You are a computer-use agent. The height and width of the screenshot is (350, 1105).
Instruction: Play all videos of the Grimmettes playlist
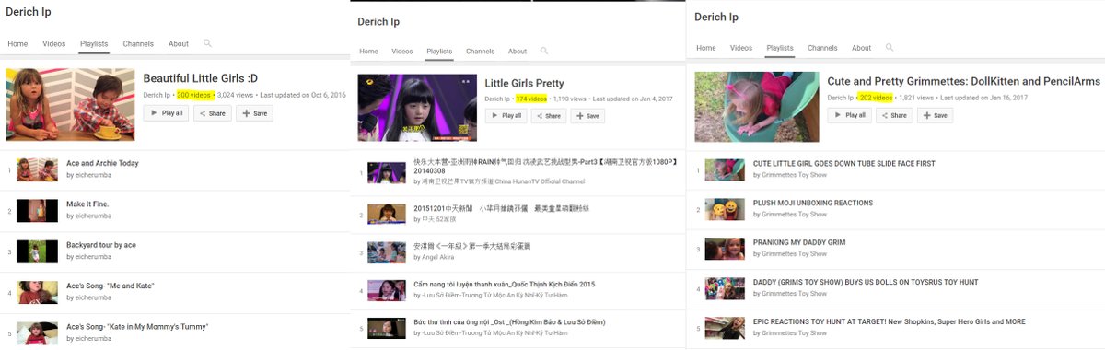point(850,115)
